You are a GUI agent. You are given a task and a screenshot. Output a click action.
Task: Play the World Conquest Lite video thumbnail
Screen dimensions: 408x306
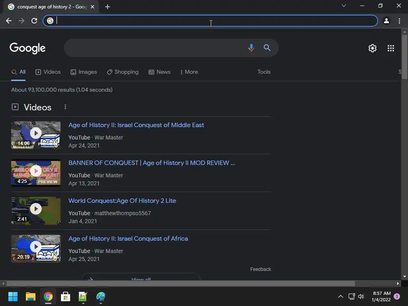[36, 211]
